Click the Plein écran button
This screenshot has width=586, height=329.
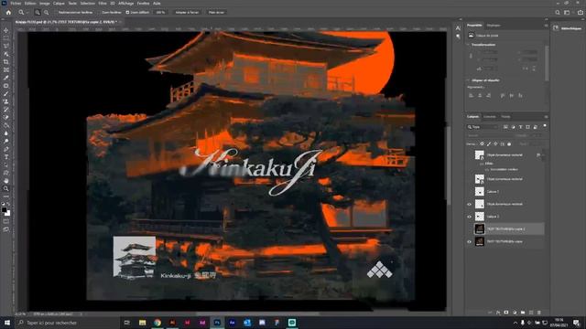[x=216, y=12]
